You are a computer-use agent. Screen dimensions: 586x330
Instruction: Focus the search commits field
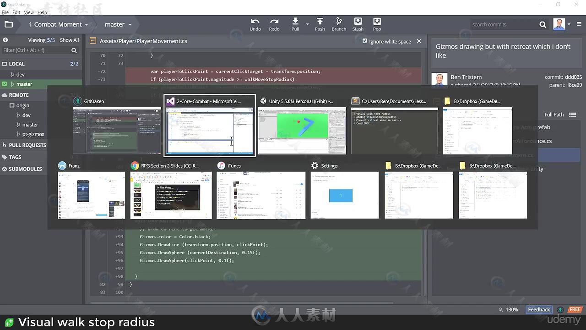(504, 25)
